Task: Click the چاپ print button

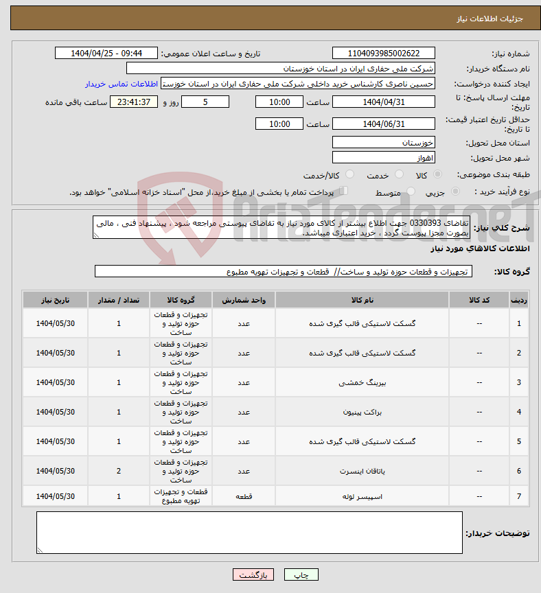Action: 301,575
